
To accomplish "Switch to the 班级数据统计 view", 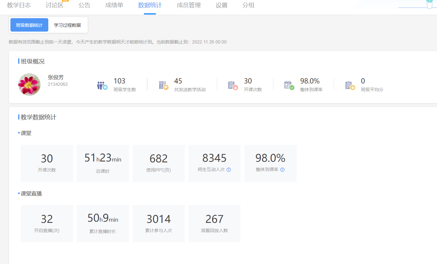I will (x=29, y=25).
